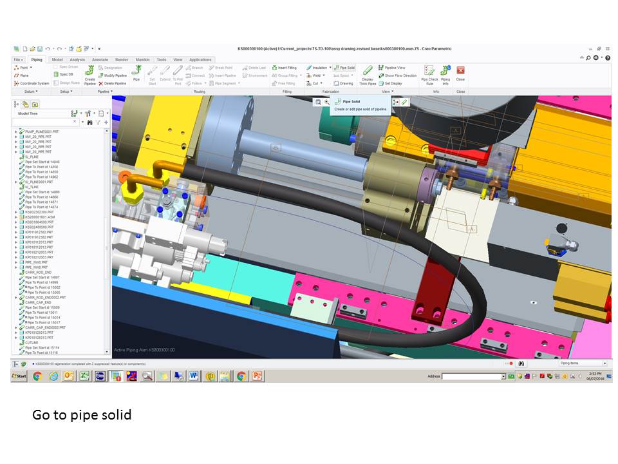Switch to the Layer Tree panel icon
This screenshot has width=618, height=464.
[x=25, y=104]
